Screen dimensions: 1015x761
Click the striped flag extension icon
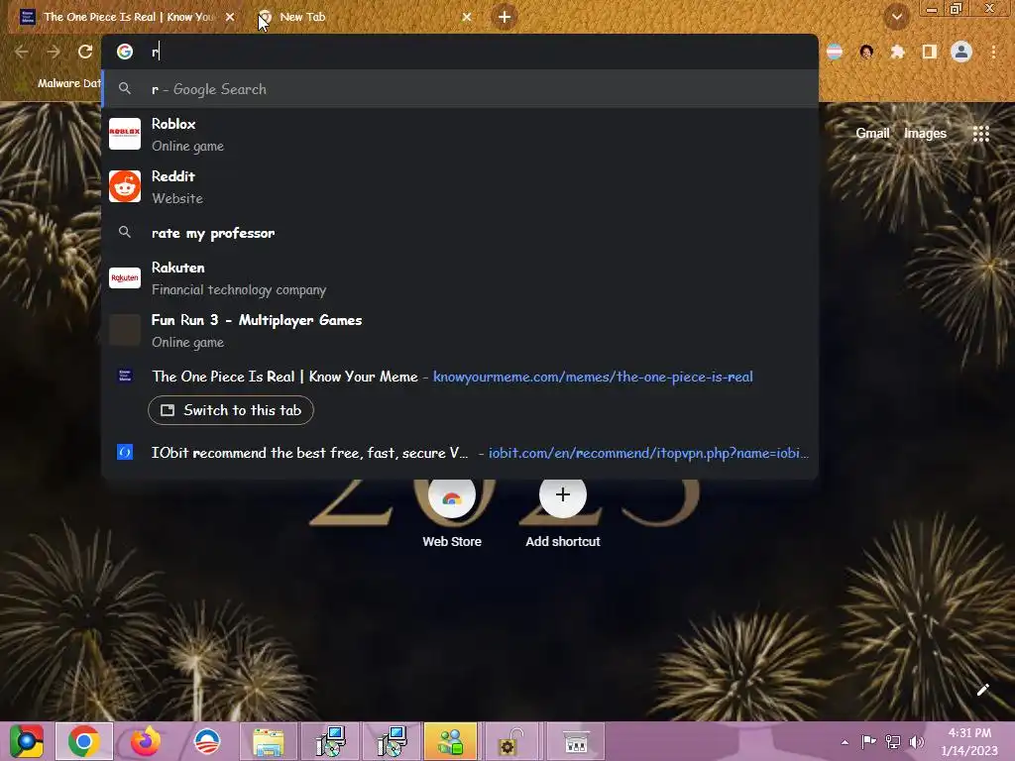coord(835,52)
